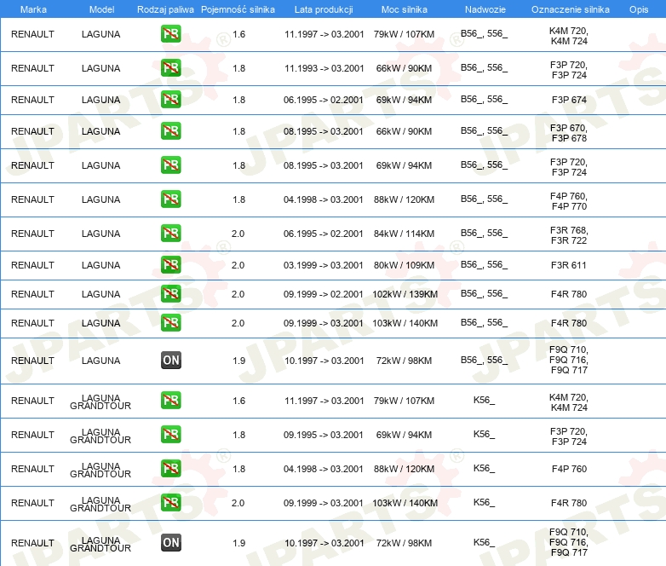Screen dimensions: 666x566
Task: Click LAGUNA GRANDTOUR model in the 1.9 diesel row
Action: (x=100, y=544)
